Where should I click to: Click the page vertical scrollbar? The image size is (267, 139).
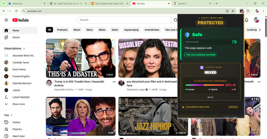pyautogui.click(x=266, y=27)
